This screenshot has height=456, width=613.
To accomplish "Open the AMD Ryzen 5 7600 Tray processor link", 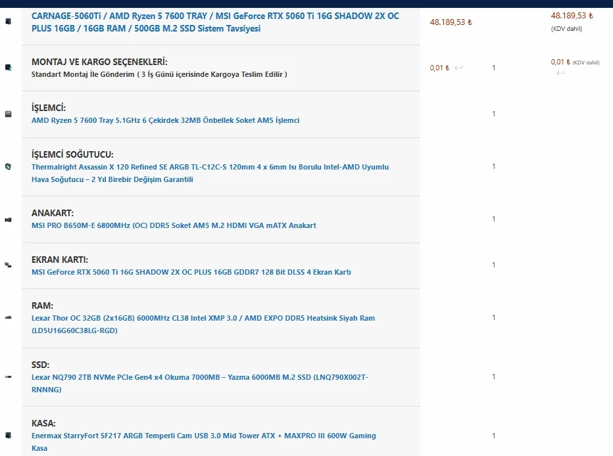I will click(165, 120).
